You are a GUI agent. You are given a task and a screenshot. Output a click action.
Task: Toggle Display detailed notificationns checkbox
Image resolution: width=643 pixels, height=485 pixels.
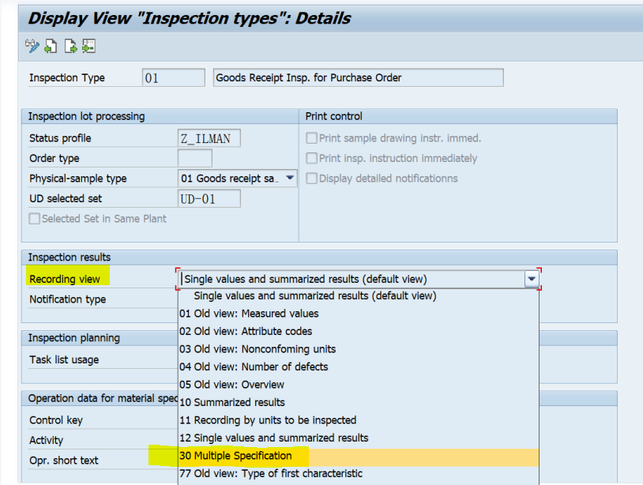click(x=310, y=179)
